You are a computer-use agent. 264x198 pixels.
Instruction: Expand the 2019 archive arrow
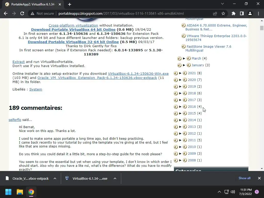click(x=180, y=87)
